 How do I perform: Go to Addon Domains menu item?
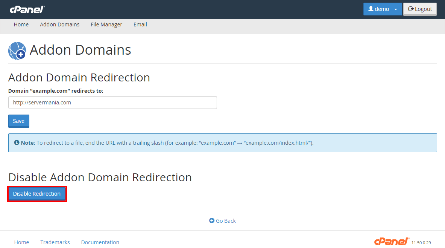[x=59, y=24]
